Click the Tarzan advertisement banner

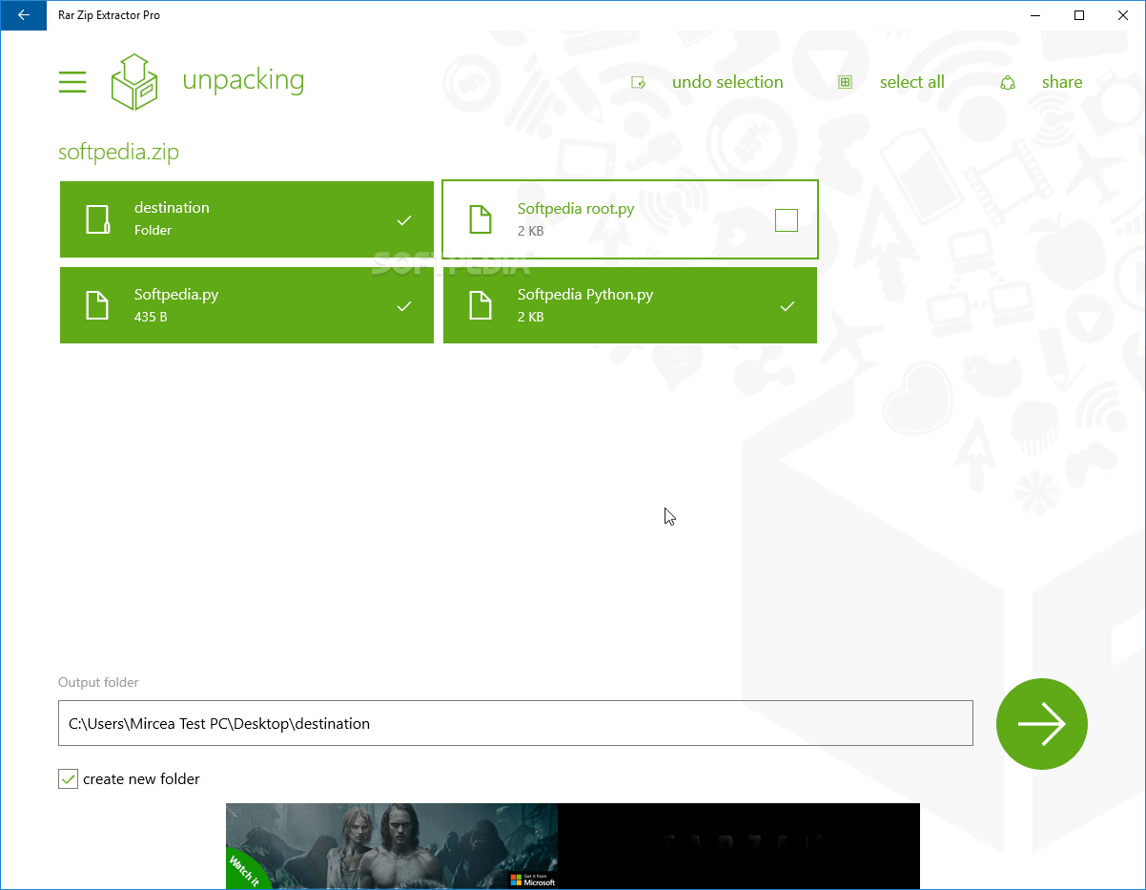(x=573, y=846)
